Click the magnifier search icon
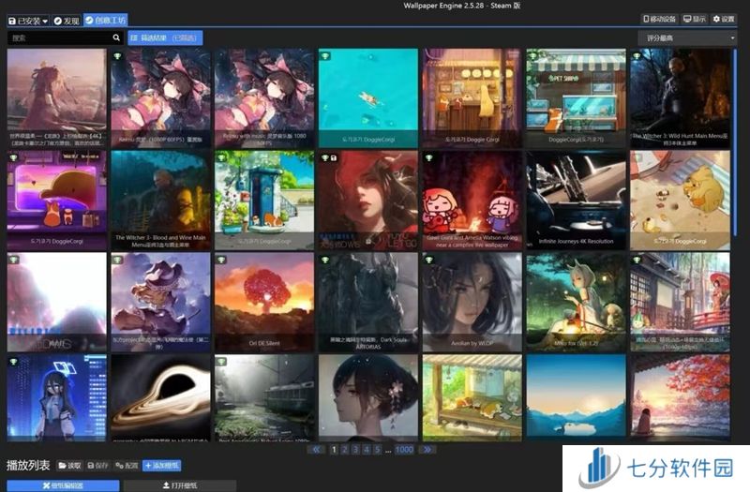 tap(116, 37)
